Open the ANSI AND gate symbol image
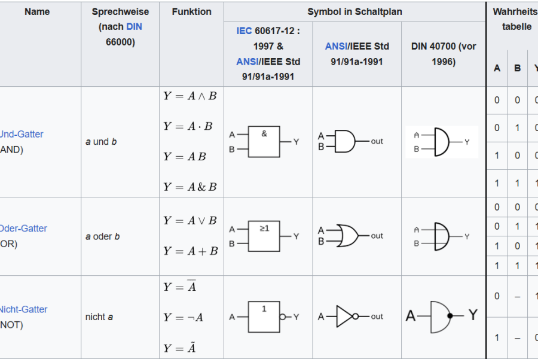This screenshot has width=538, height=359. pos(350,142)
